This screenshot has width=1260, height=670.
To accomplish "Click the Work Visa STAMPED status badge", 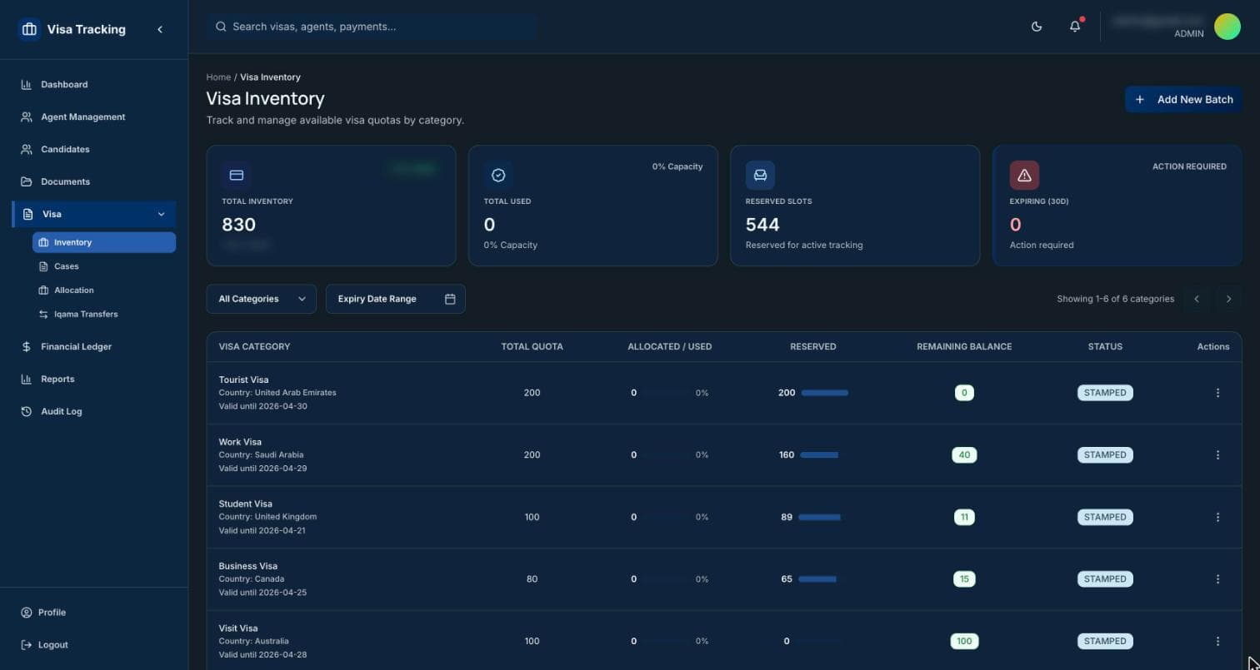I will tap(1105, 455).
